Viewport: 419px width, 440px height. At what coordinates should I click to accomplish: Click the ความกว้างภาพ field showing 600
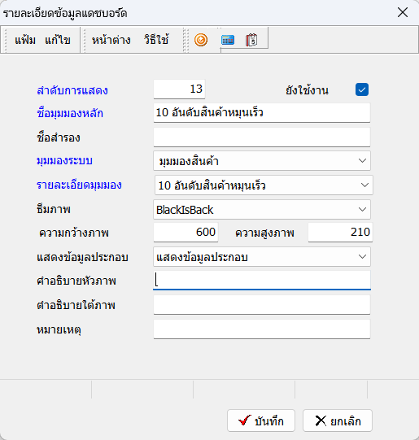click(185, 233)
